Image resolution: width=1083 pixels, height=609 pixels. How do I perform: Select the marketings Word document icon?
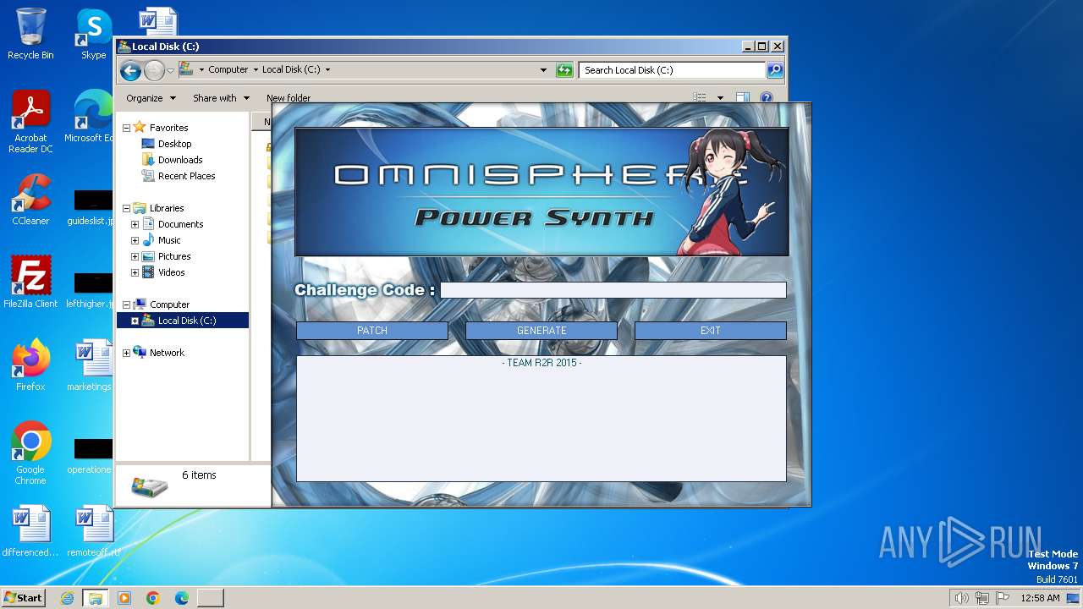pyautogui.click(x=90, y=365)
